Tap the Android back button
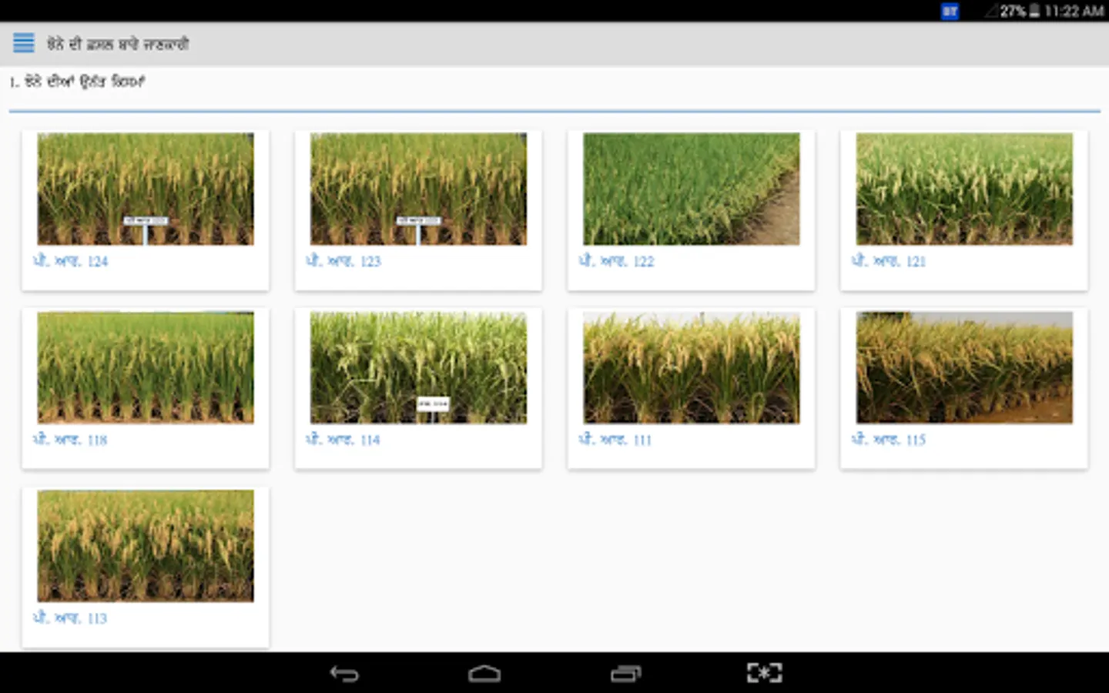 [x=344, y=674]
